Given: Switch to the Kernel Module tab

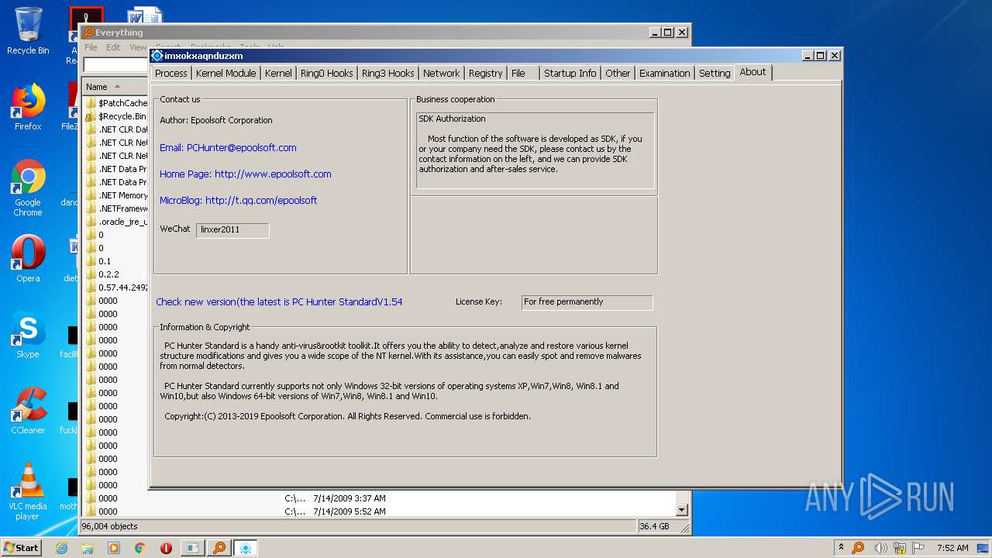Looking at the screenshot, I should coord(226,73).
